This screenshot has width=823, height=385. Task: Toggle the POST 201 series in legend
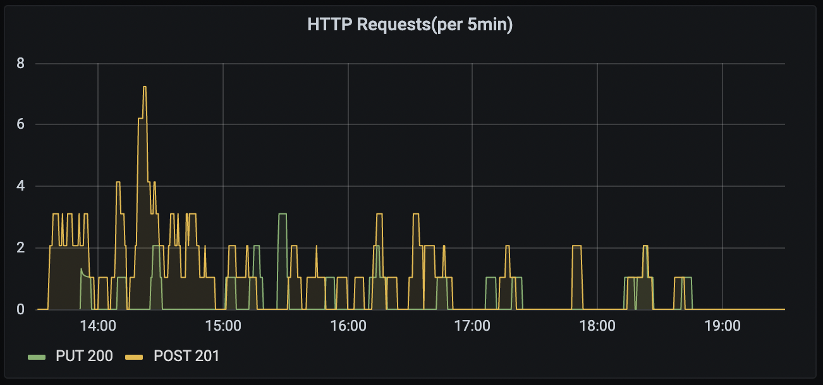(186, 356)
